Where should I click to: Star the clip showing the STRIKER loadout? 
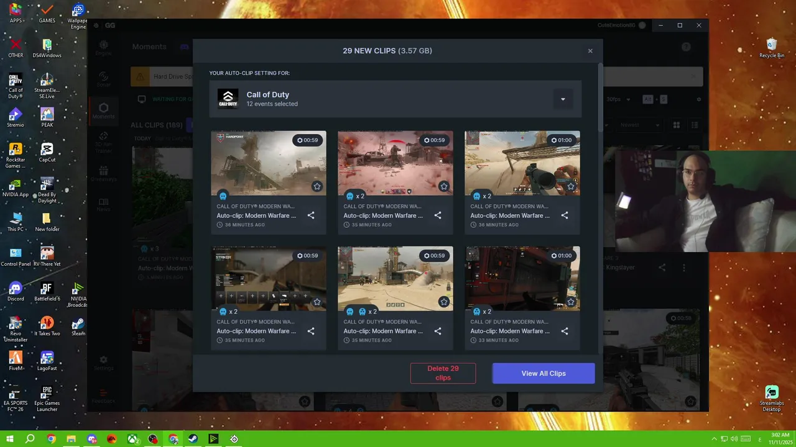click(x=317, y=302)
